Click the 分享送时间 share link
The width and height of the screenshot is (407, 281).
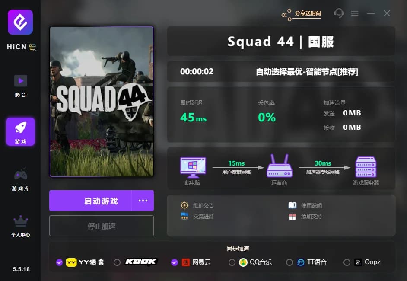pyautogui.click(x=308, y=13)
